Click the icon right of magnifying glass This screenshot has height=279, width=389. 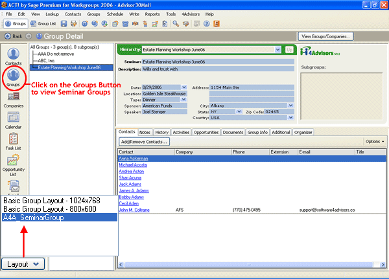[186, 24]
